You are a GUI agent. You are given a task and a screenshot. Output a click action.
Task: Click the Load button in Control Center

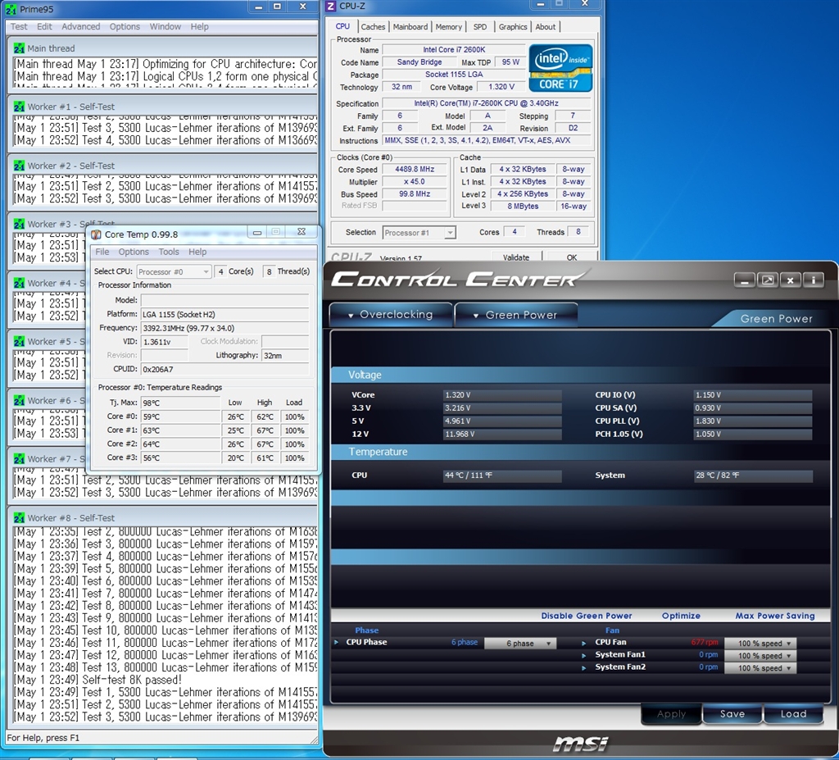click(x=793, y=714)
